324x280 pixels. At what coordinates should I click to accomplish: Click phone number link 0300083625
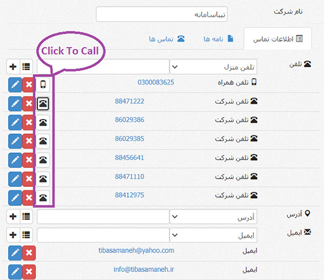[156, 82]
